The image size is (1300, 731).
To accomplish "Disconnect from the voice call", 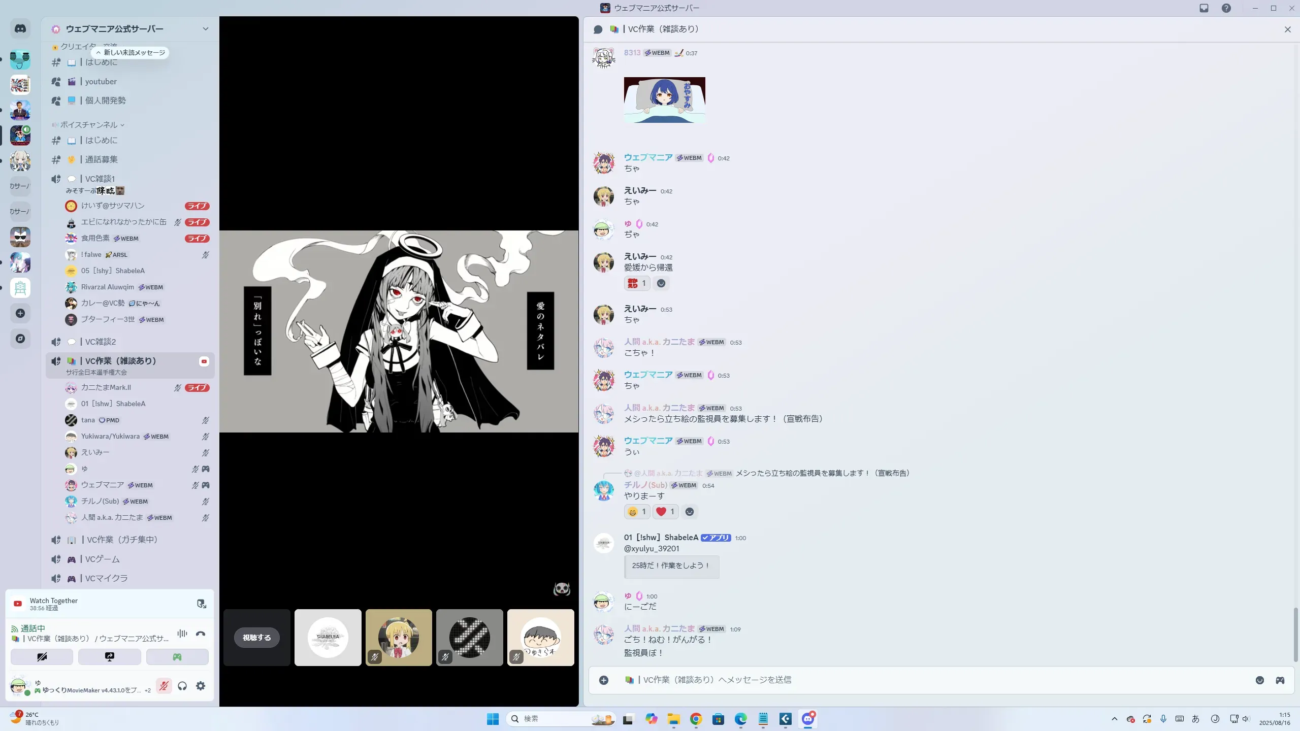I will point(201,634).
